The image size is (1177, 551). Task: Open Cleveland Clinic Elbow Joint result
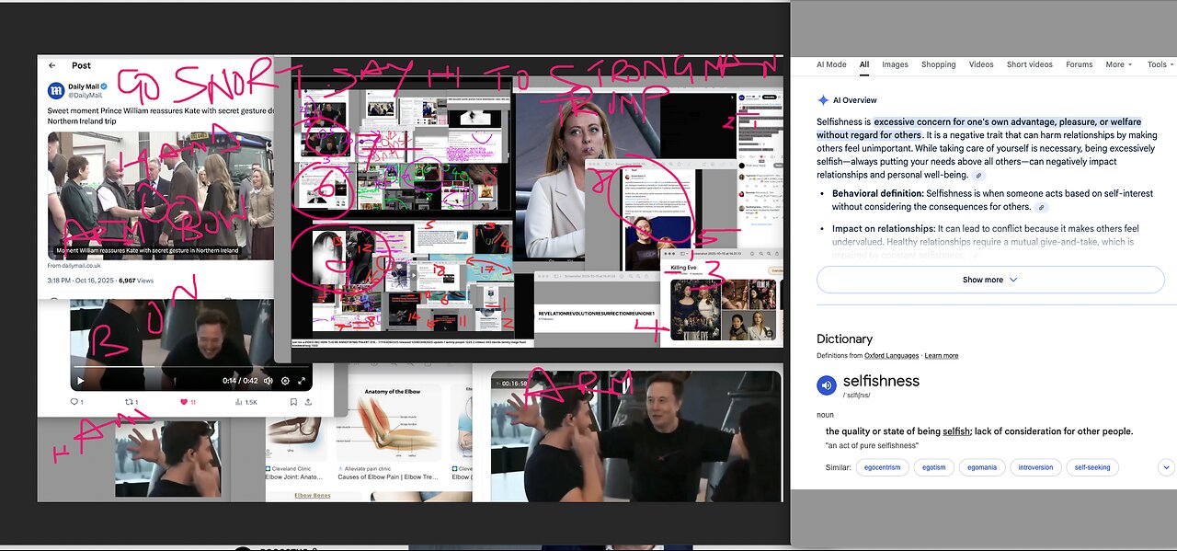(292, 472)
